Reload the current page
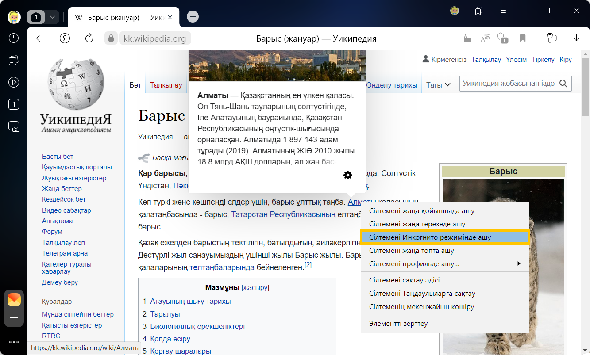 pos(89,38)
